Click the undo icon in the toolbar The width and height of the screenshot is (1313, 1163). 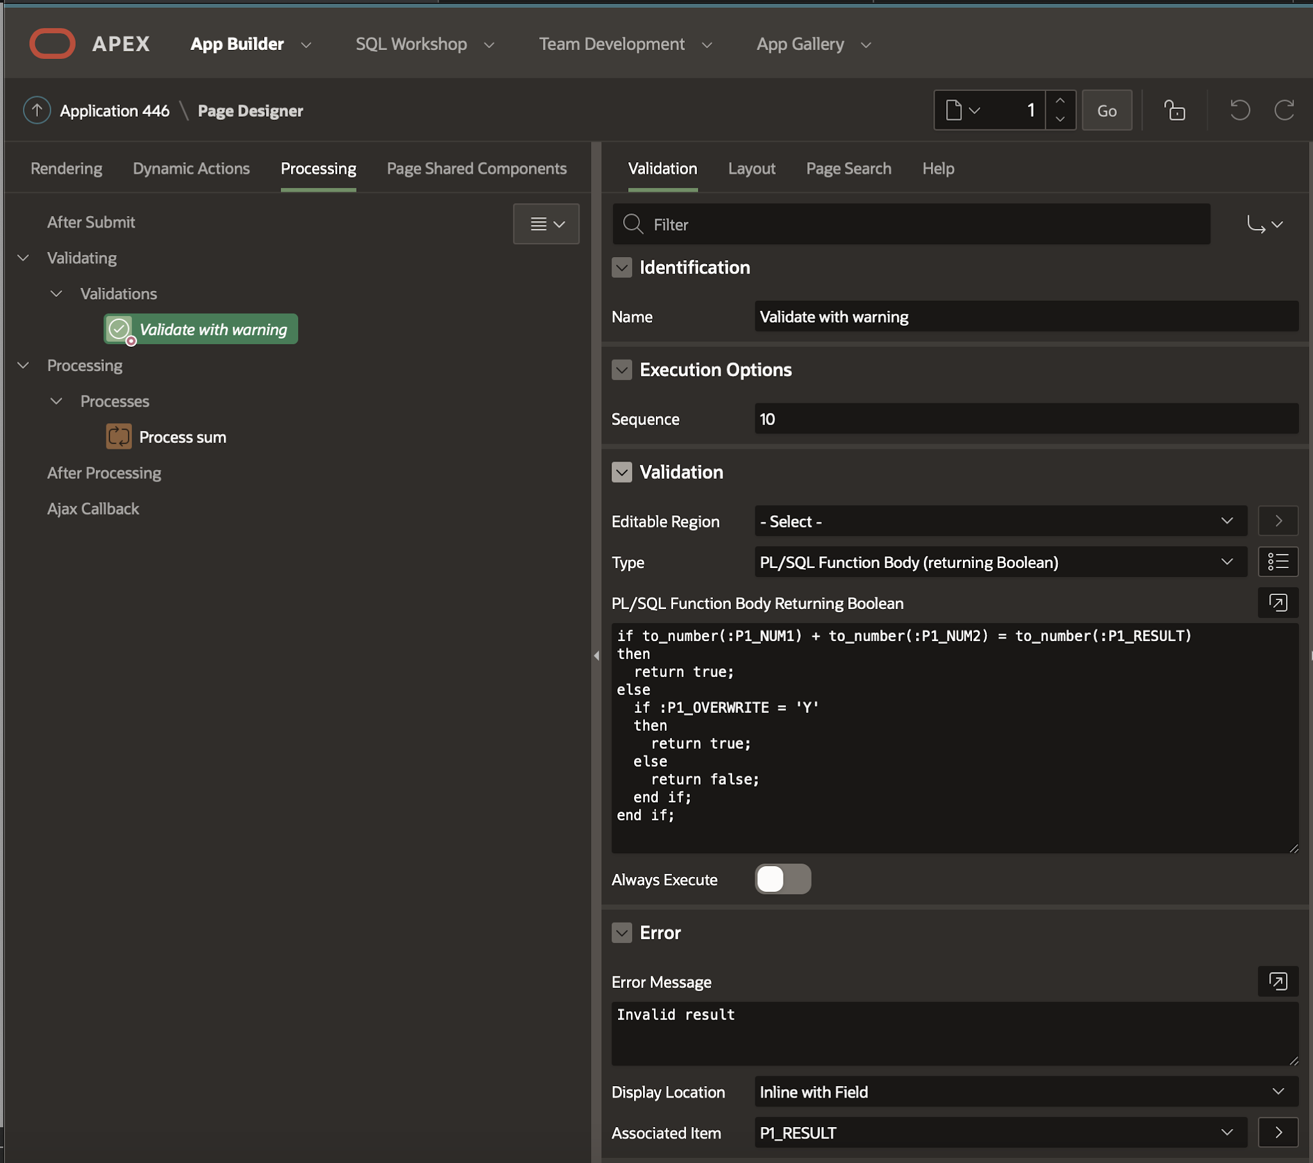tap(1239, 110)
